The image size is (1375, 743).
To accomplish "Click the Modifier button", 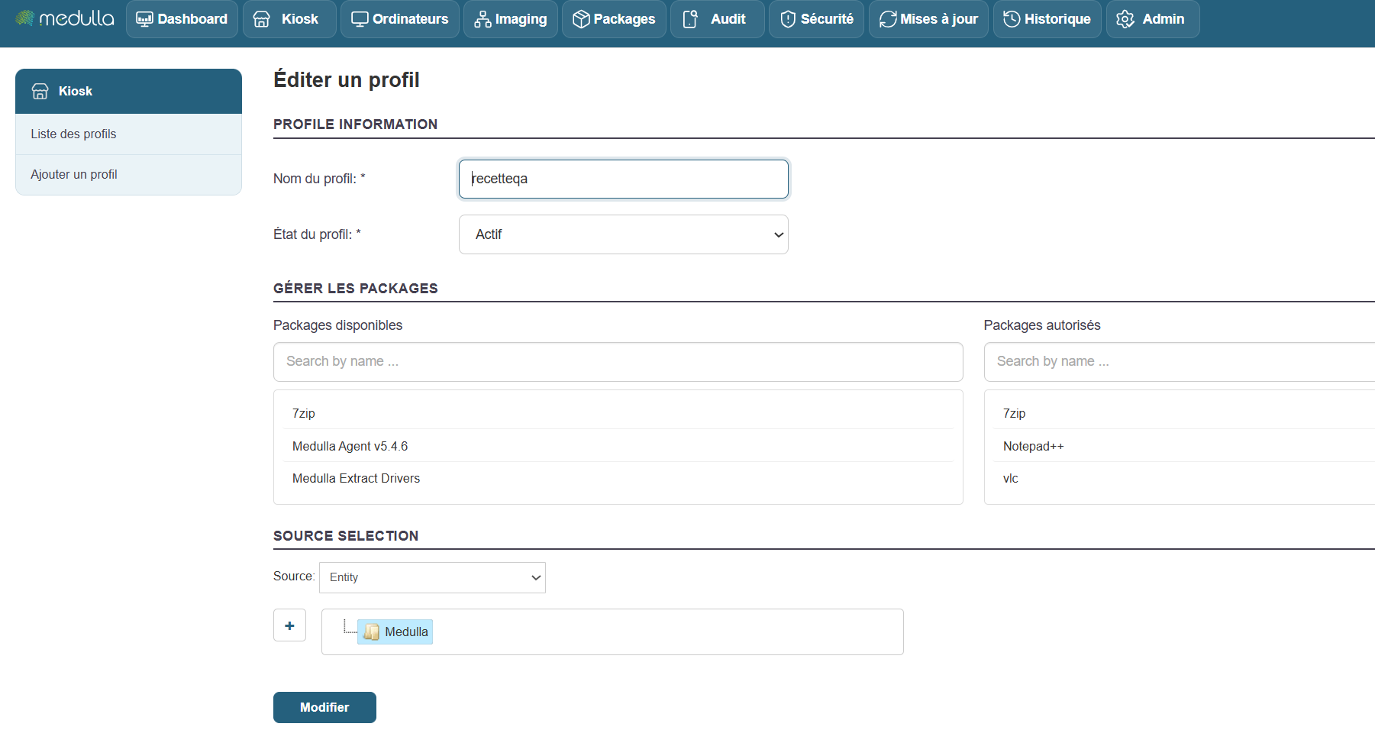I will (324, 707).
